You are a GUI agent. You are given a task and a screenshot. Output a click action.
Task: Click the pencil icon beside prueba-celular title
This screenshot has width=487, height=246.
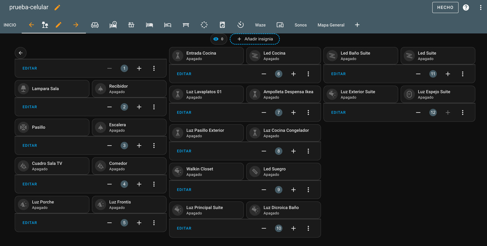coord(57,7)
